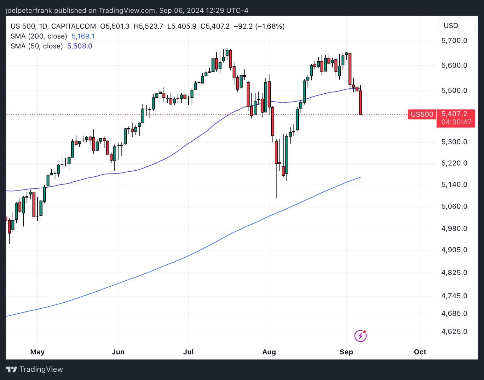Click the purple lightning bolt replay icon
This screenshot has width=484, height=380.
[x=360, y=336]
